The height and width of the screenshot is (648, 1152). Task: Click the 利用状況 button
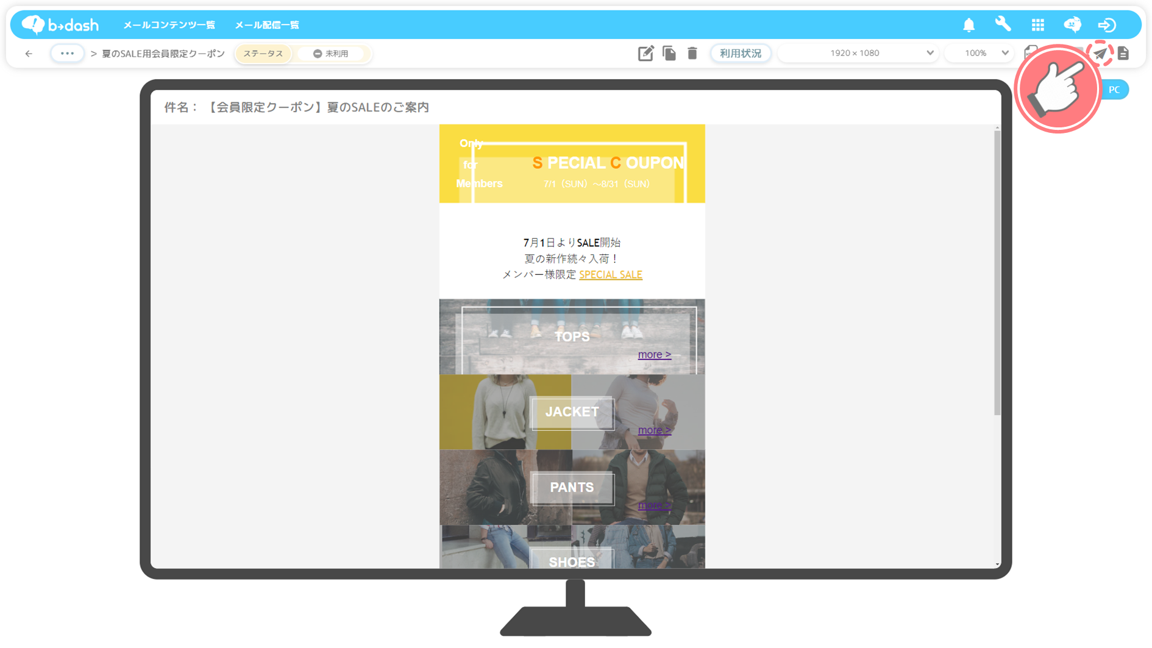pos(741,54)
